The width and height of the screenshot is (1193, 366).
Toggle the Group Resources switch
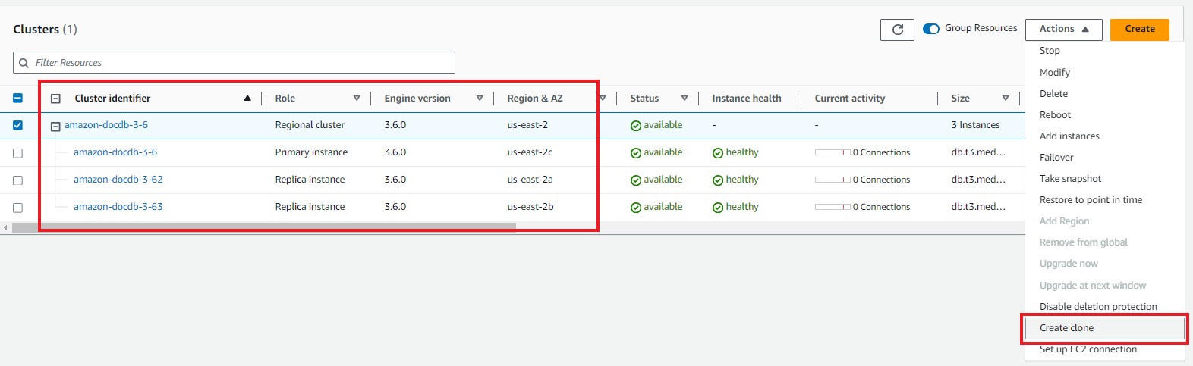click(x=931, y=29)
